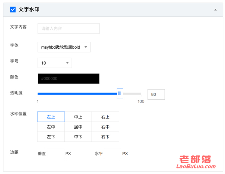Select 右中 watermark position

pos(105,127)
